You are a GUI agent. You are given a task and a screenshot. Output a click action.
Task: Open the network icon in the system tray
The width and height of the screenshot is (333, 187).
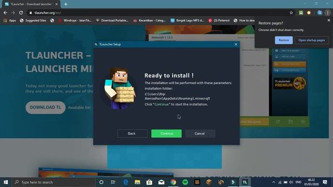tap(280, 182)
